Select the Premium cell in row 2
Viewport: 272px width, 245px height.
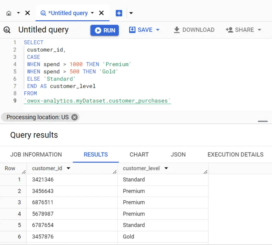pos(163,191)
